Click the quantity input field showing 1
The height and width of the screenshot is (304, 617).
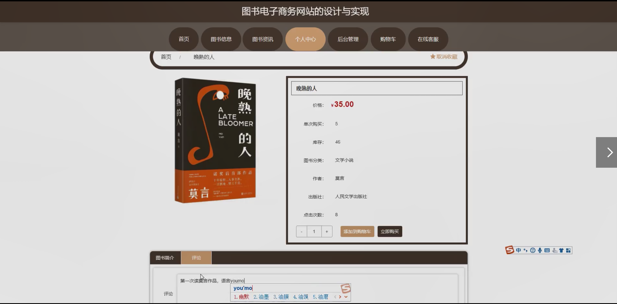[314, 232]
